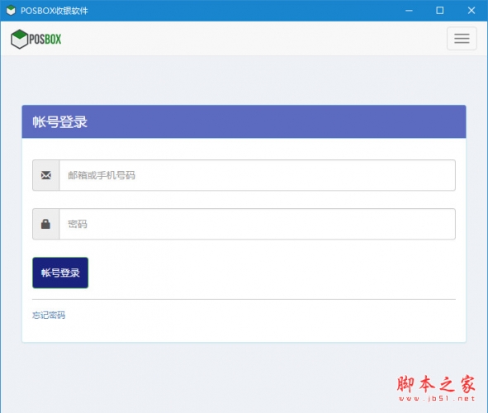Maximize the POSBOX收银软件 window
Screen dimensions: 488x413
(x=440, y=11)
